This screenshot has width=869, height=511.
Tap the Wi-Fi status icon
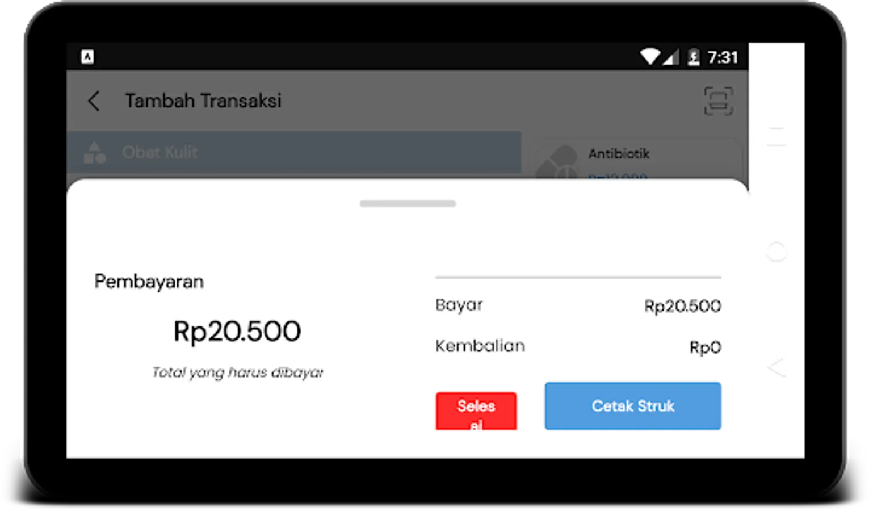pos(650,57)
